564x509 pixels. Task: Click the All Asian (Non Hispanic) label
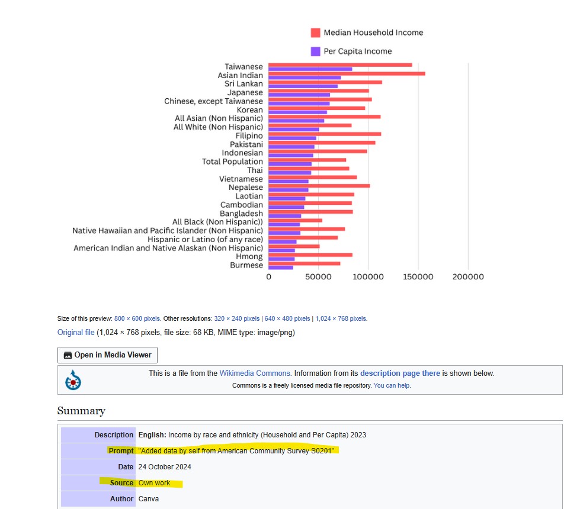pyautogui.click(x=219, y=118)
